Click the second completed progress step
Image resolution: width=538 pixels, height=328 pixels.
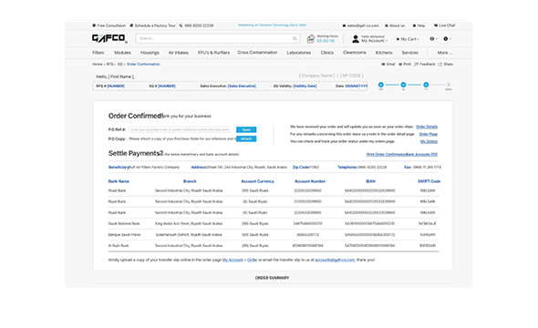point(403,85)
